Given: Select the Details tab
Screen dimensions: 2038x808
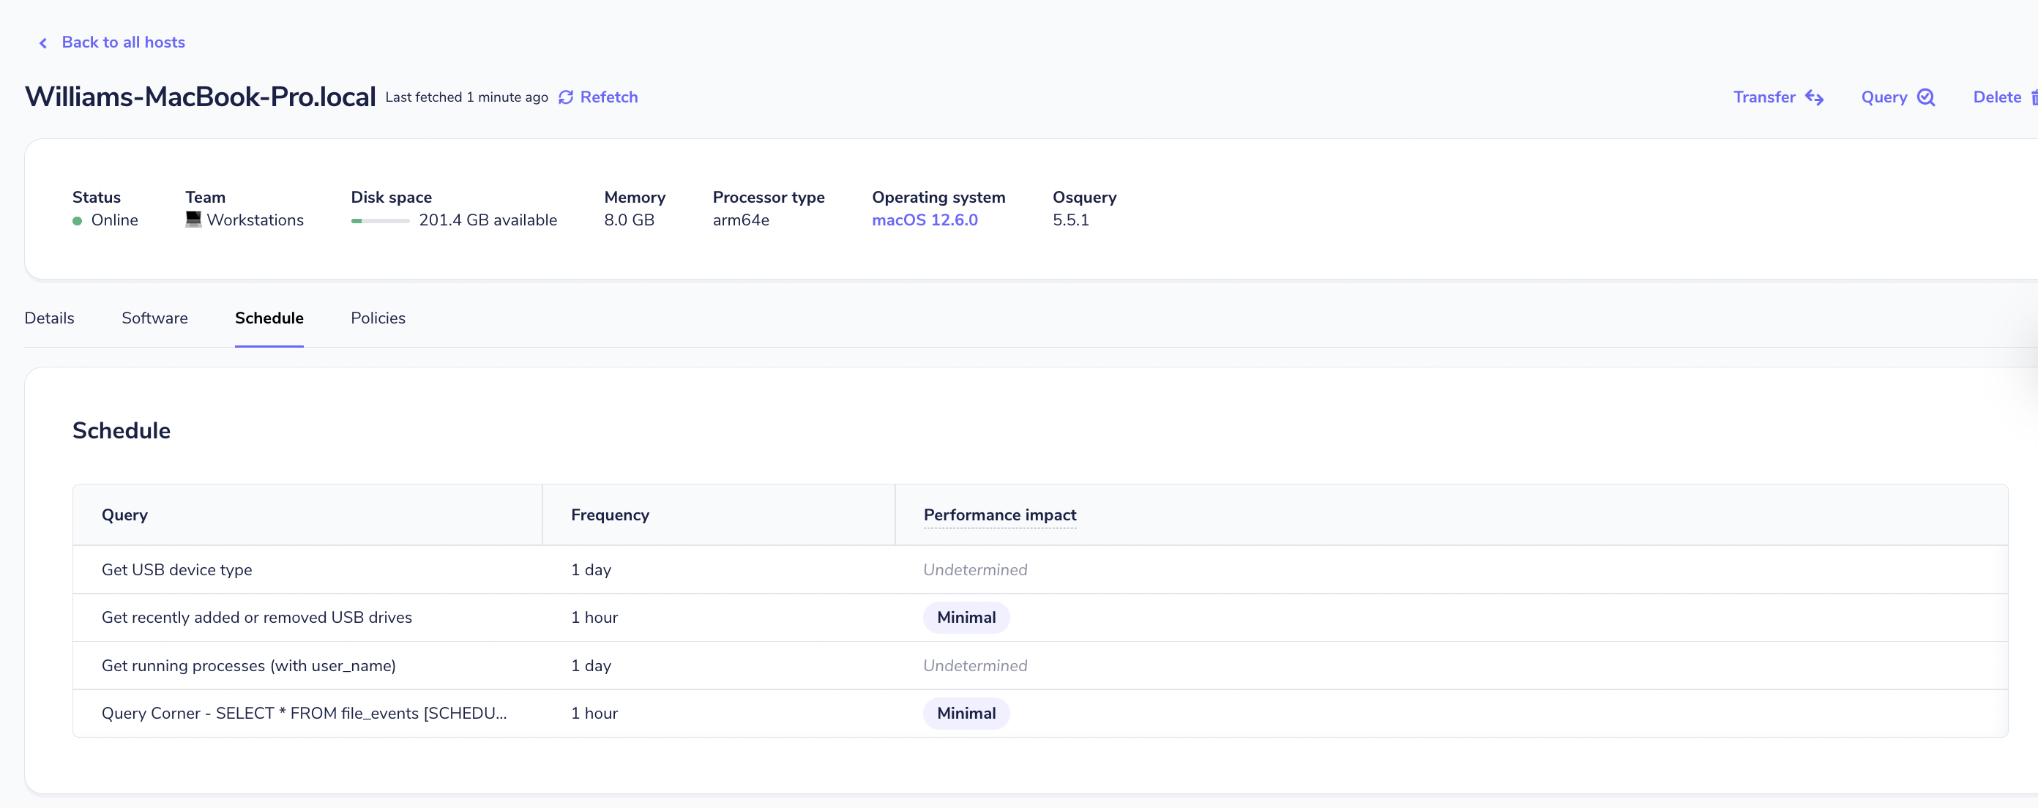Looking at the screenshot, I should 48,318.
